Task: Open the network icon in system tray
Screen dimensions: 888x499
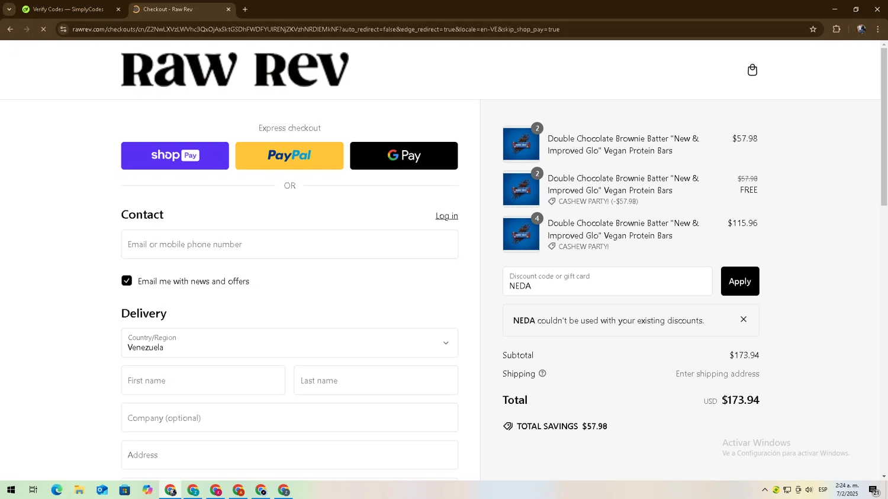Action: [787, 490]
